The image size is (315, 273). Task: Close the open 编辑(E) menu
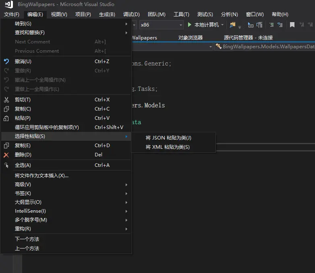[35, 14]
